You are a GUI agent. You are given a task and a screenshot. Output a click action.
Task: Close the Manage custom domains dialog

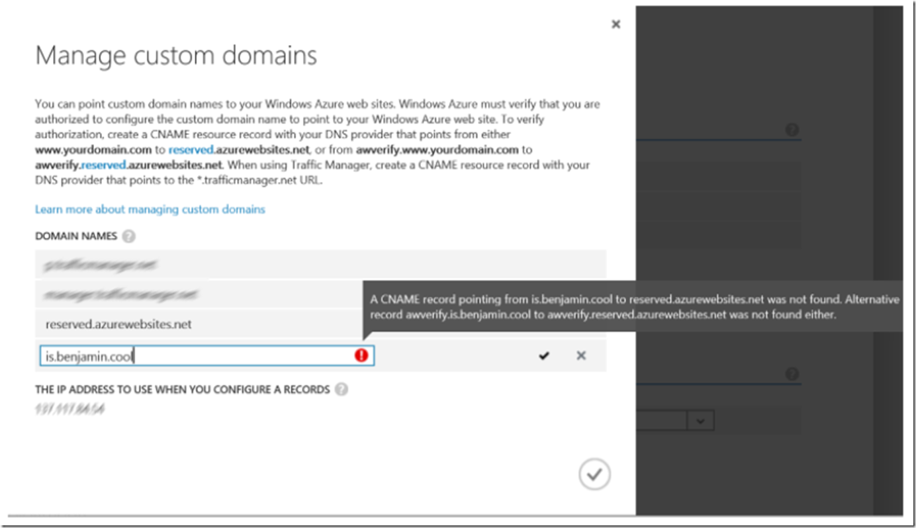coord(616,24)
